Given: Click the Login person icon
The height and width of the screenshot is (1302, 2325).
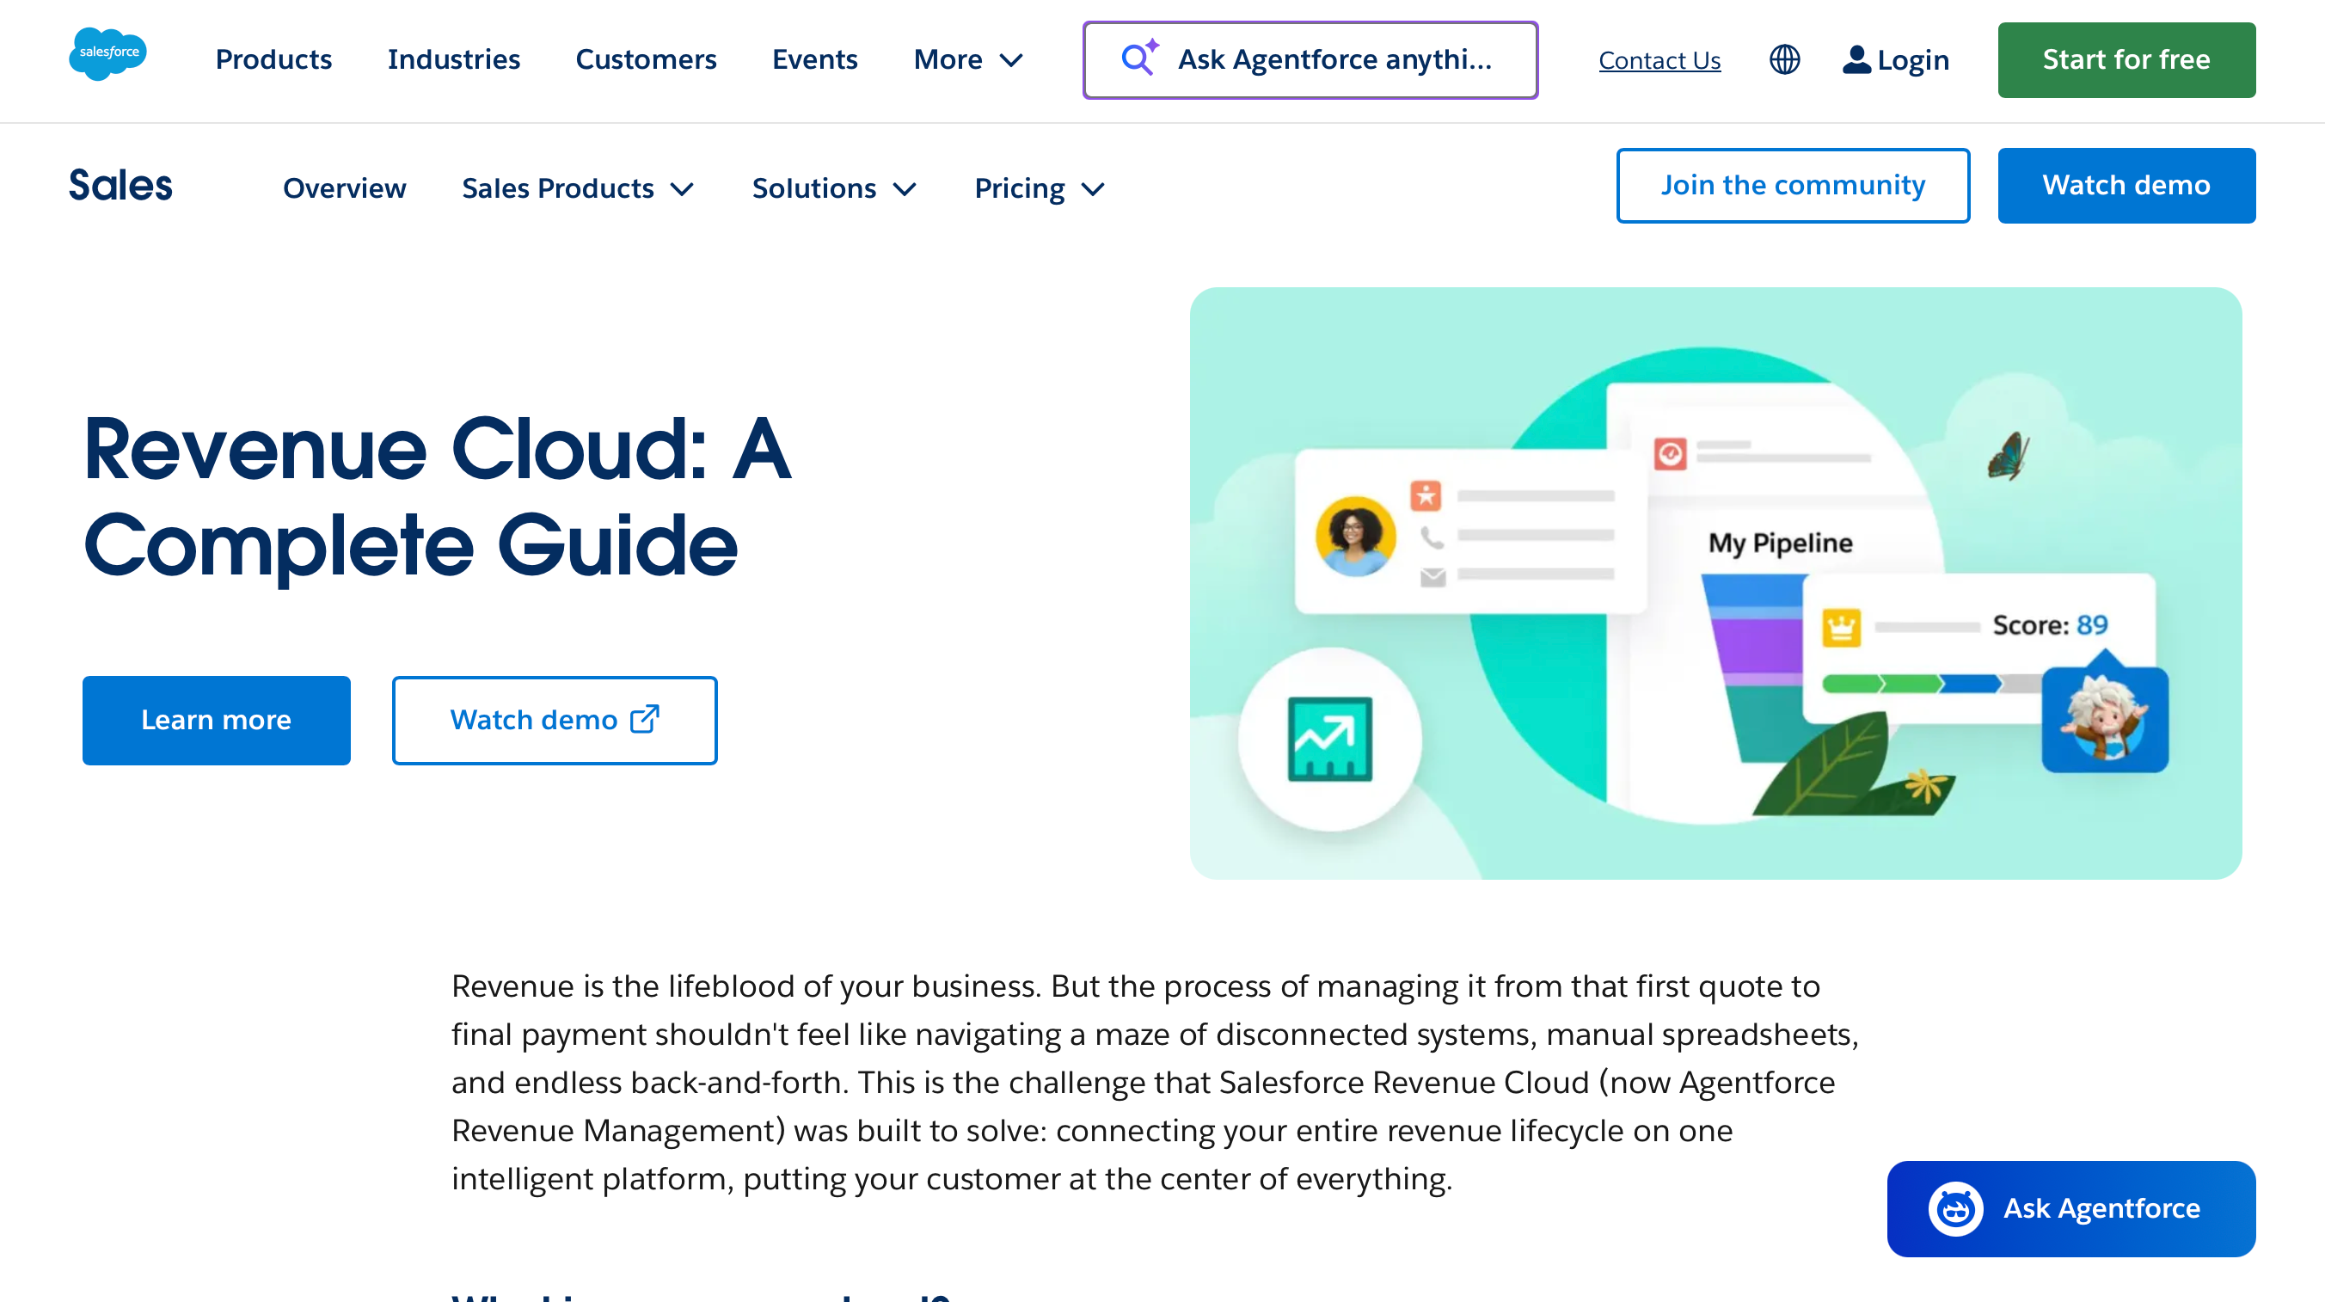Looking at the screenshot, I should point(1856,59).
